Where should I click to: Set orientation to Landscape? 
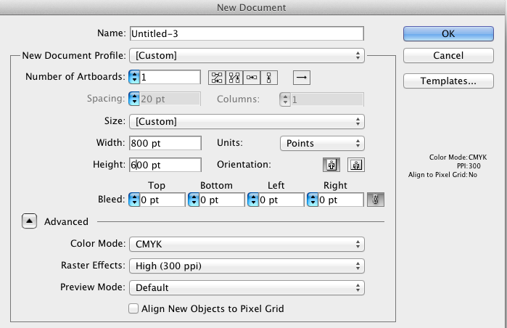[x=355, y=165]
